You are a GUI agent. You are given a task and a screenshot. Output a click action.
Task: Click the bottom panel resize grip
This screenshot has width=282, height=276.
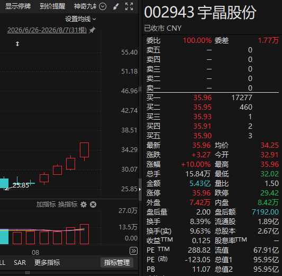pyautogui.click(x=28, y=272)
